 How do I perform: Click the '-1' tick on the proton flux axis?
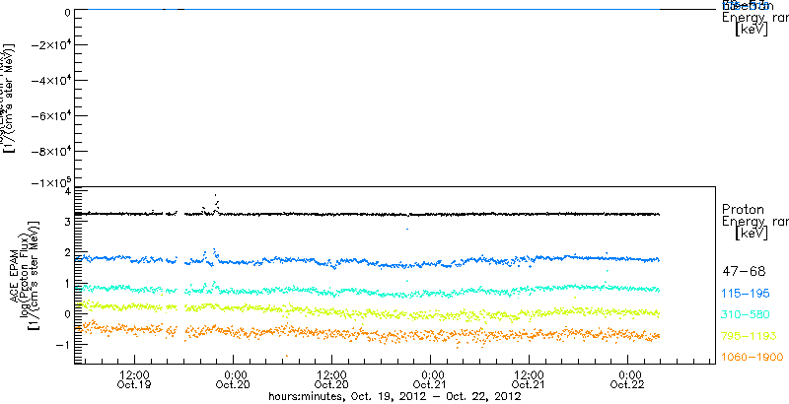coord(62,345)
